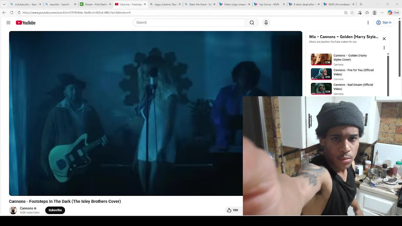Open Cannons - Bad Dream video
The image size is (402, 226).
tap(353, 87)
